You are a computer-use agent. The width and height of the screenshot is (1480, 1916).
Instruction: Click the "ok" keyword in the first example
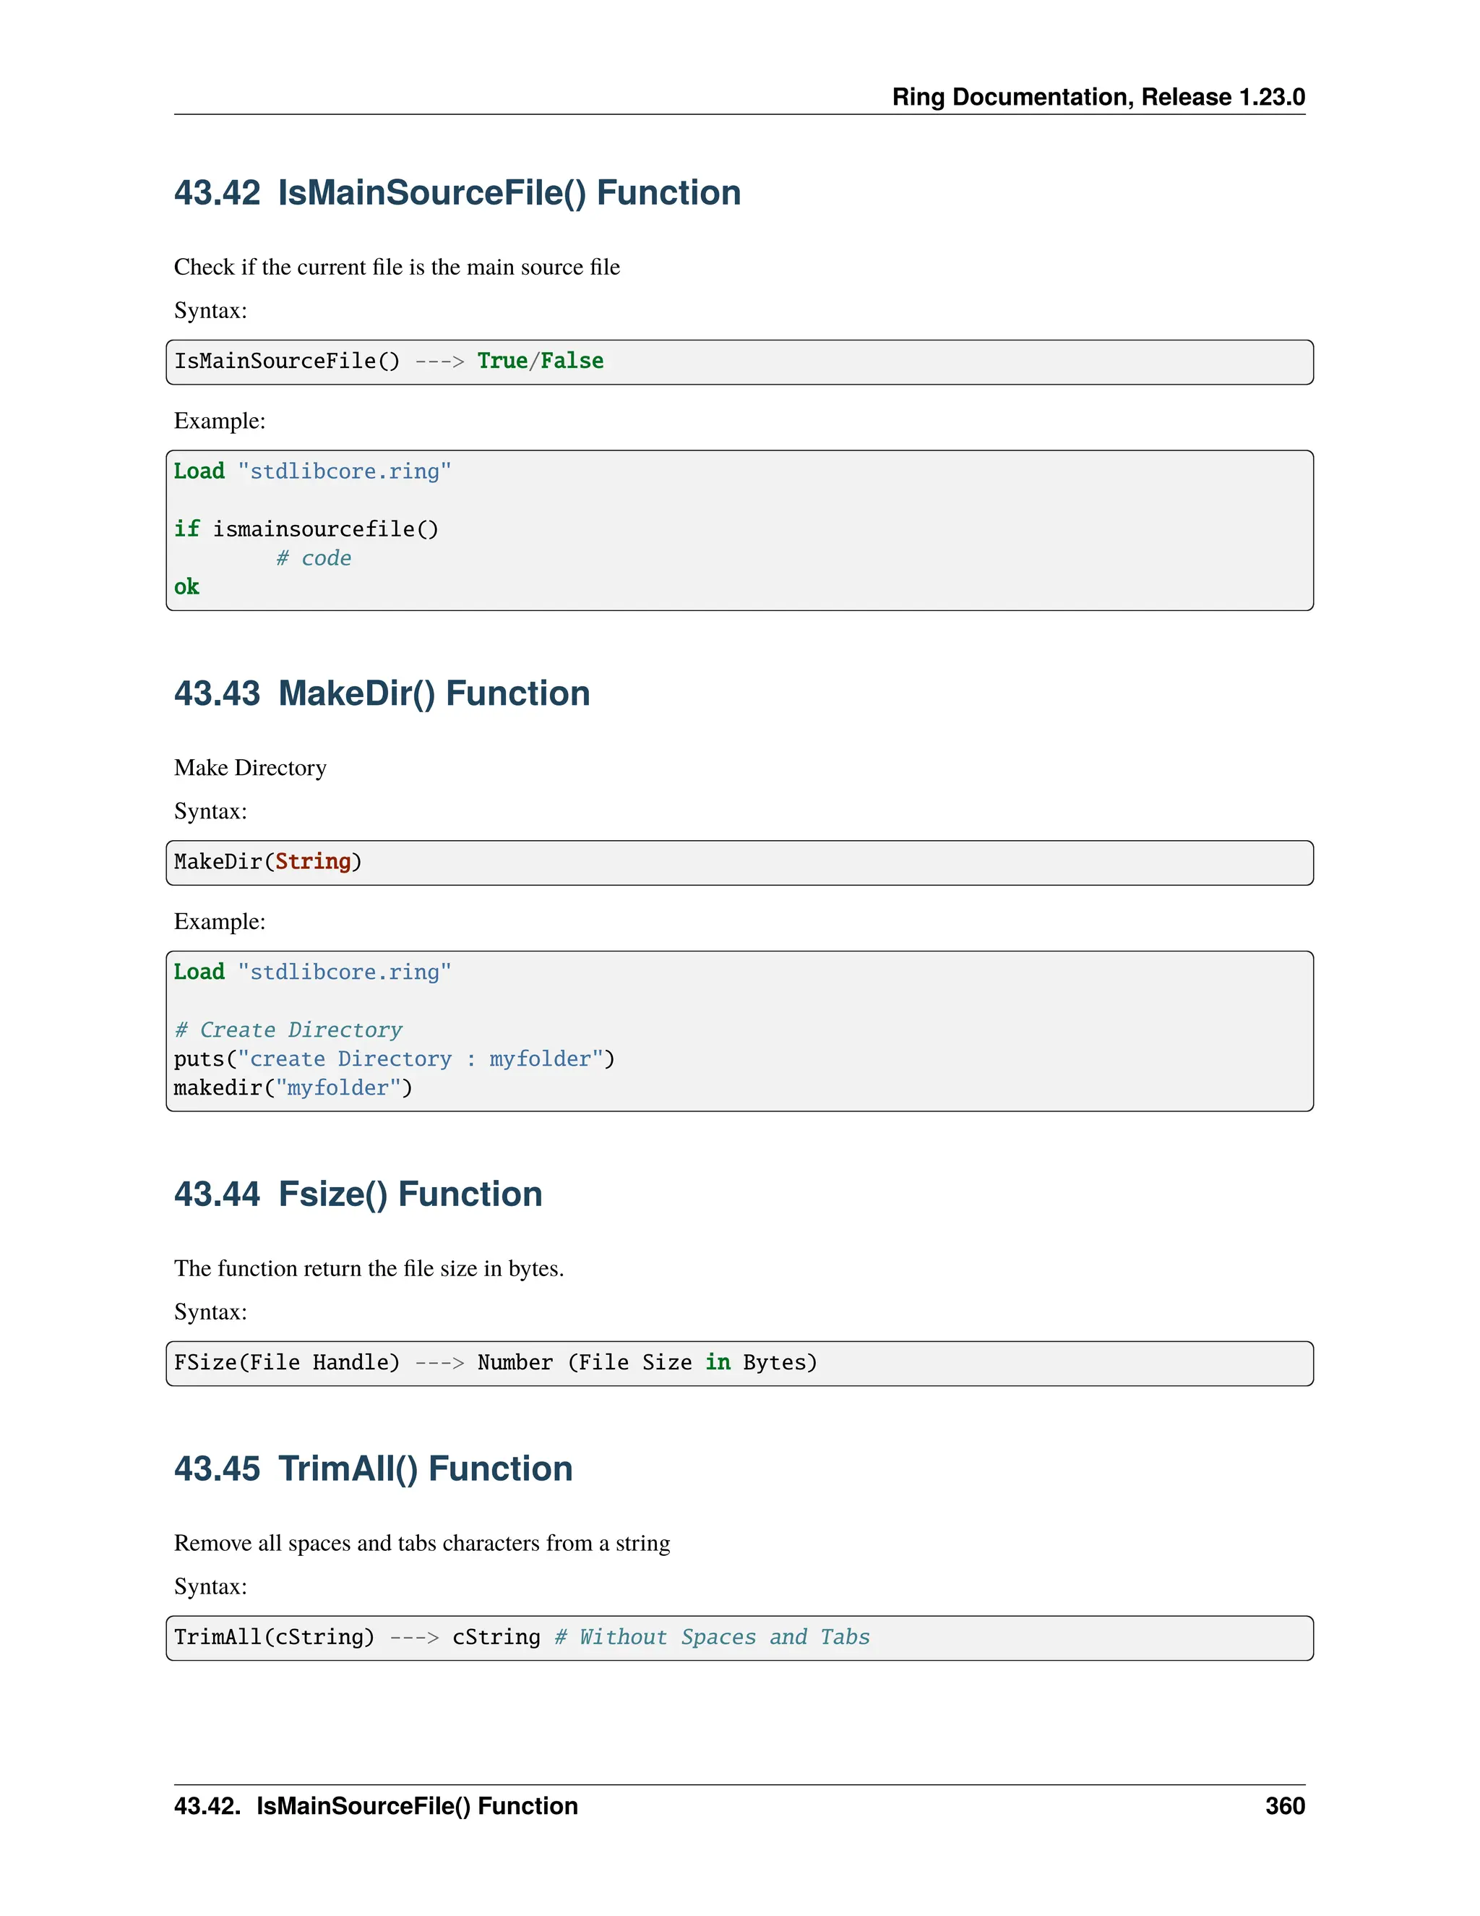point(186,587)
